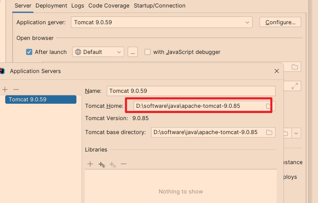
Task: Toggle the After launch checkbox
Action: pos(29,52)
